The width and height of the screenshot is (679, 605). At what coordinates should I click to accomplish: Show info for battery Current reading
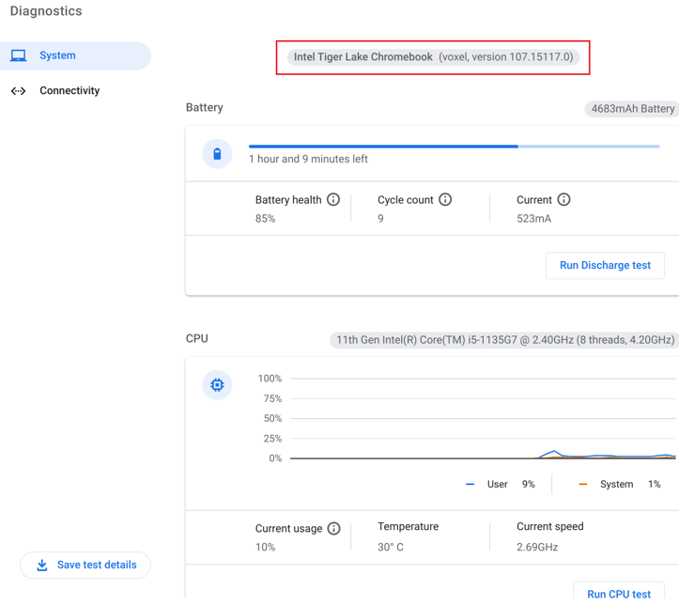(x=563, y=200)
